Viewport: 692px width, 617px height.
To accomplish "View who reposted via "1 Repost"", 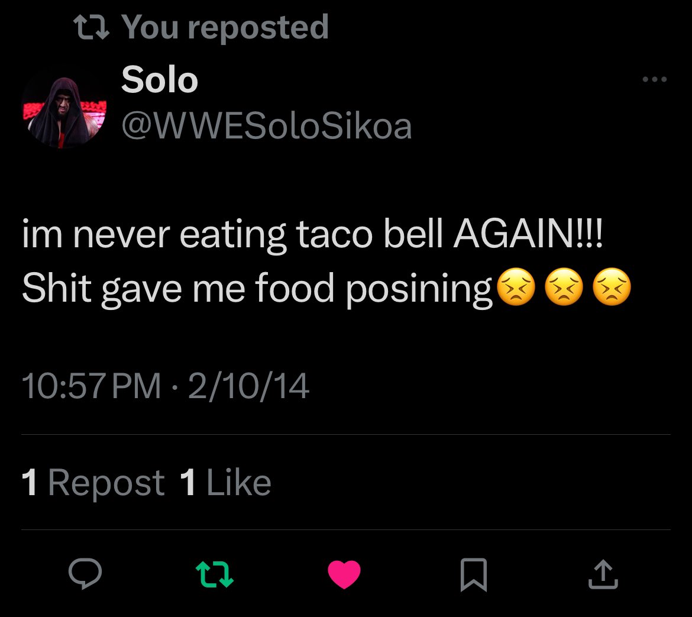I will pyautogui.click(x=93, y=483).
